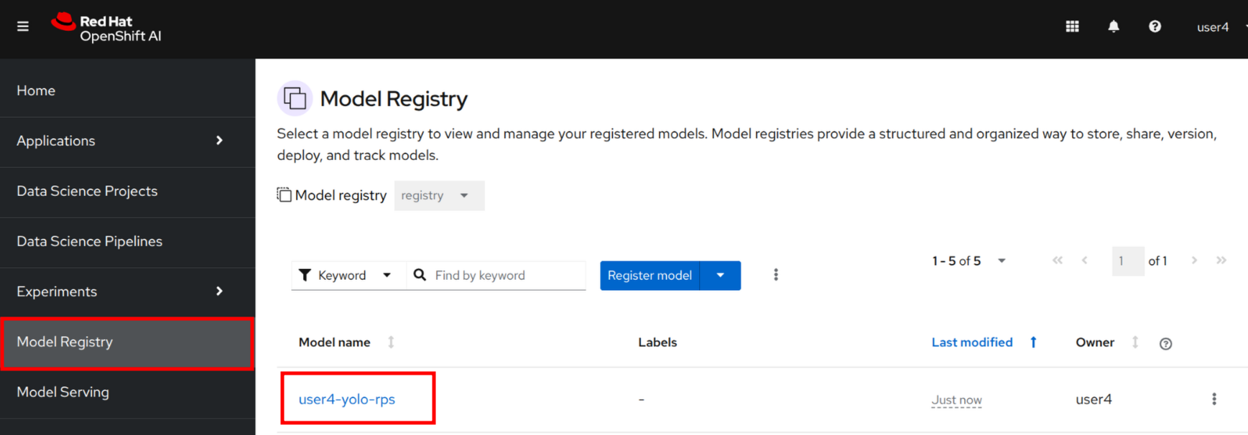Go to Home in the sidebar
Image resolution: width=1248 pixels, height=435 pixels.
coord(128,91)
